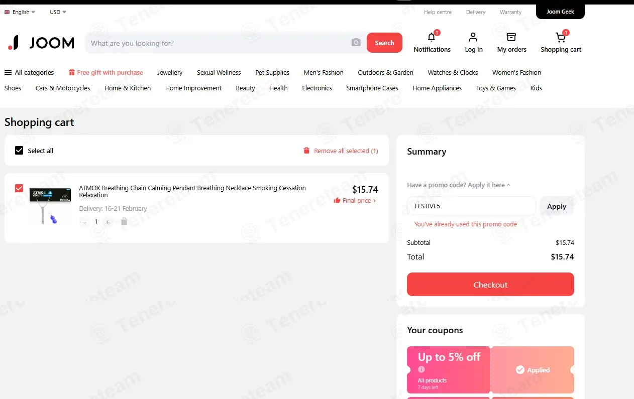This screenshot has width=634, height=399.
Task: Open Electronics category
Action: 317,88
